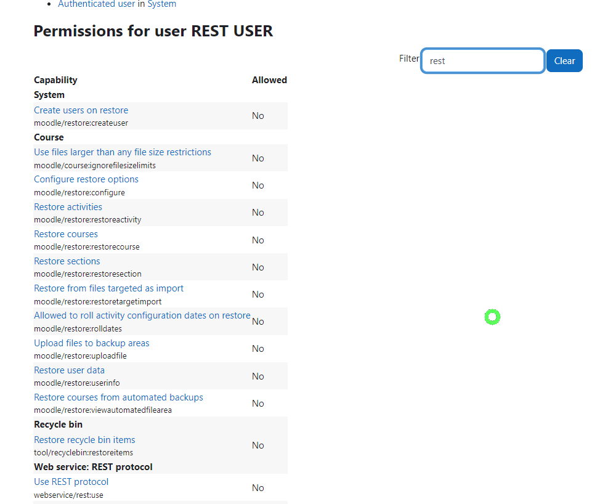The image size is (592, 504).
Task: Open 'Restore courses' capability link
Action: (66, 234)
